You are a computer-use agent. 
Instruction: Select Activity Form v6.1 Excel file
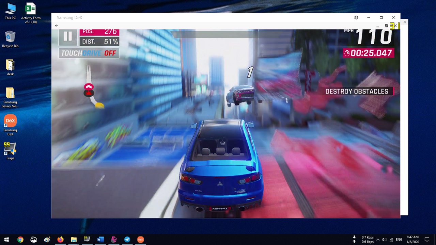(31, 14)
